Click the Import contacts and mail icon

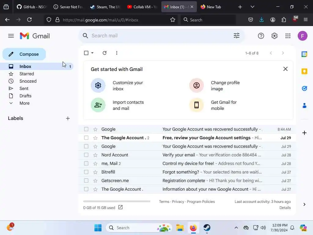tap(98, 105)
